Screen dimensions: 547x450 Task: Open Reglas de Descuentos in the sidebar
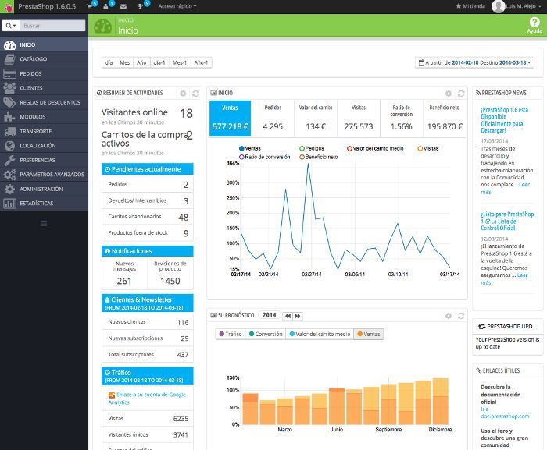(x=44, y=102)
